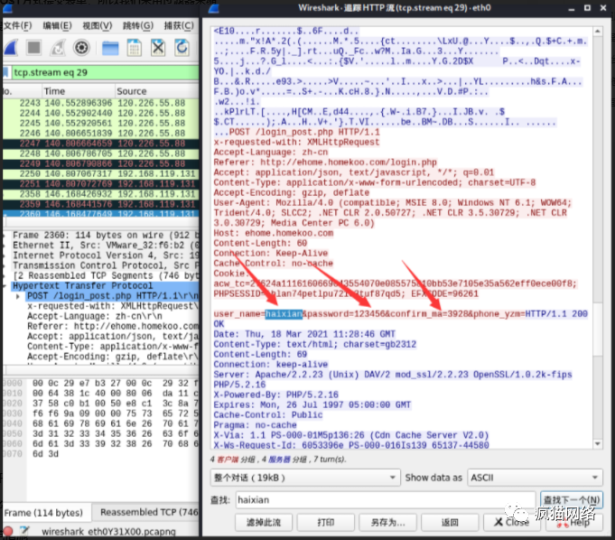615x540 pixels.
Task: Click highlighted haixian text in stream
Action: [x=284, y=314]
